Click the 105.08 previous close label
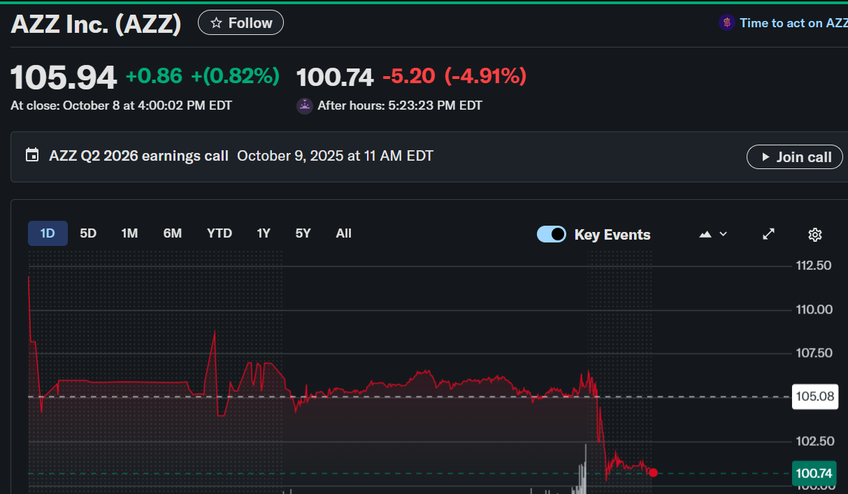Screen dimensions: 848x494 click(x=814, y=397)
